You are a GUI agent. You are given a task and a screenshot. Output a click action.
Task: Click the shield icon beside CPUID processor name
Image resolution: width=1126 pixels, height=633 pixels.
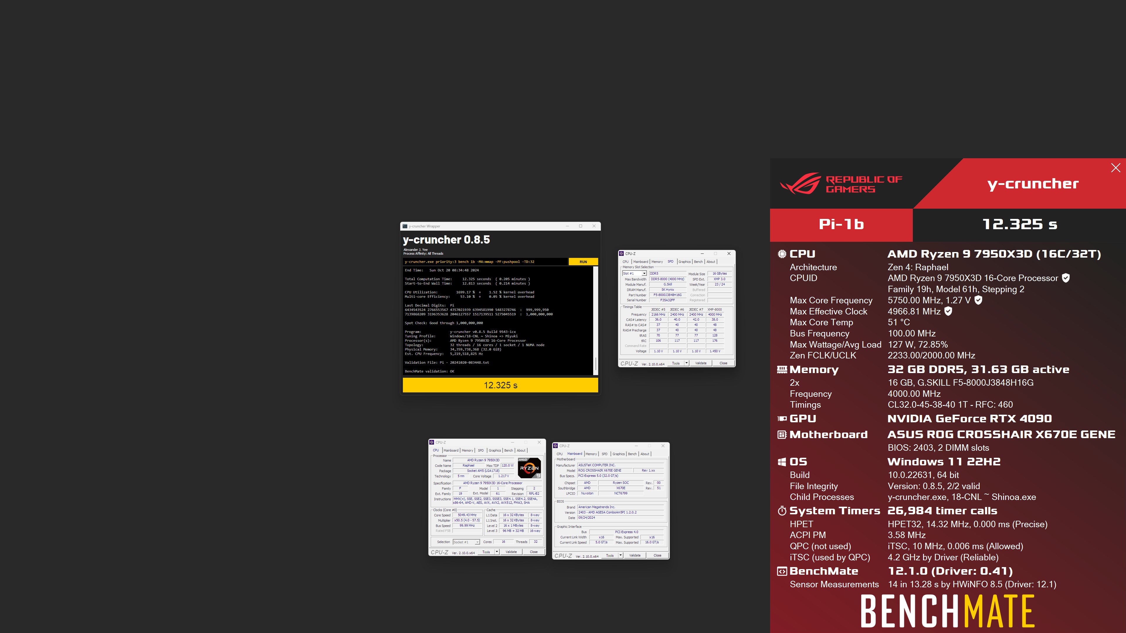pyautogui.click(x=1066, y=278)
